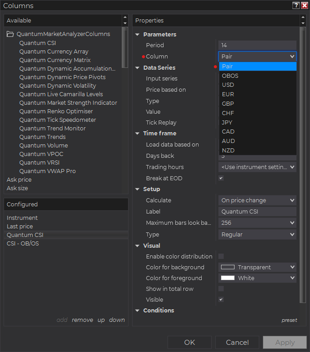Select NZD option in dropdown list
The height and width of the screenshot is (352, 310).
258,151
